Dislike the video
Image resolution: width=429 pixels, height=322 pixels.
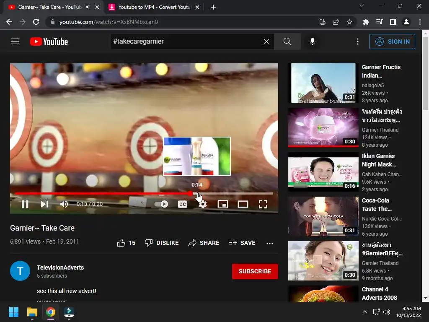click(x=162, y=243)
